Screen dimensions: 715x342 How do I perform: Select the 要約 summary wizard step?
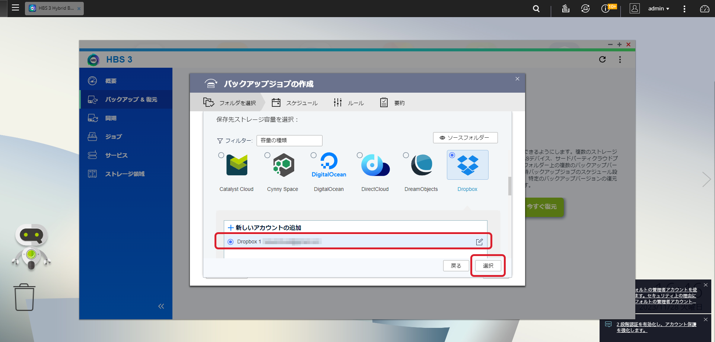coord(392,103)
